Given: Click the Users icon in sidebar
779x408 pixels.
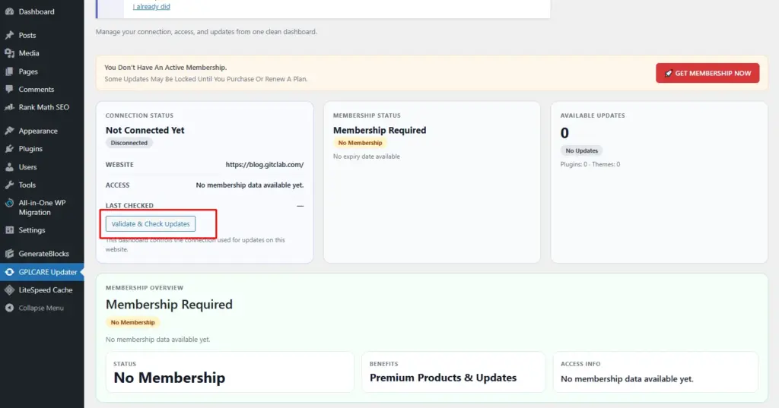Looking at the screenshot, I should [9, 167].
